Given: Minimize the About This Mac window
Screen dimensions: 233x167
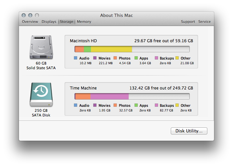Looking at the screenshot, I should pos(30,15).
